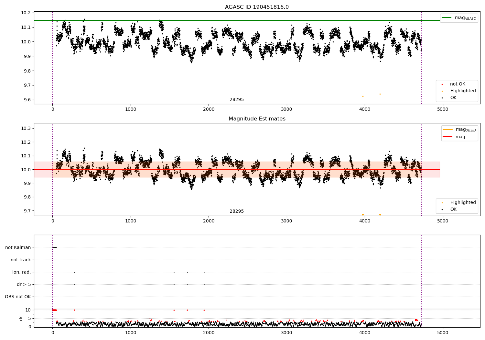Image resolution: width=485 pixels, height=340 pixels.
Task: Click the "10.3" y-tick of Magnitude Estimates plot
Action: click(26, 129)
